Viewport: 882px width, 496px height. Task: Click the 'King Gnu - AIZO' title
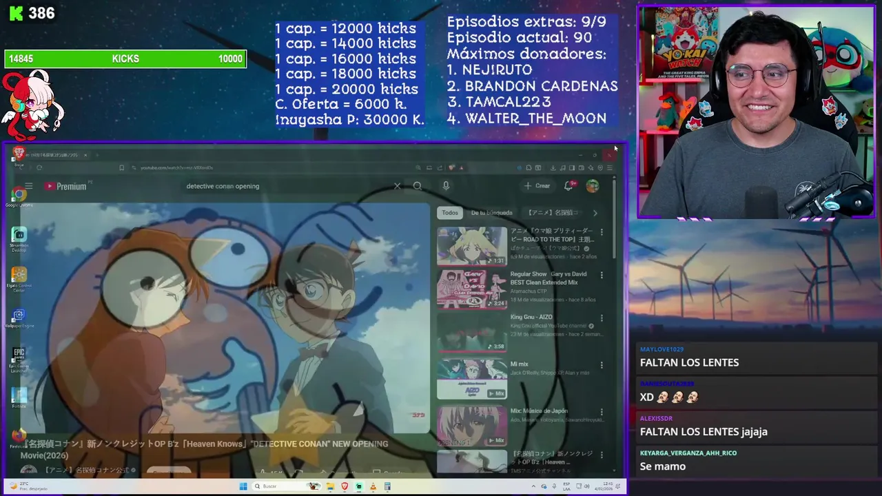(531, 318)
